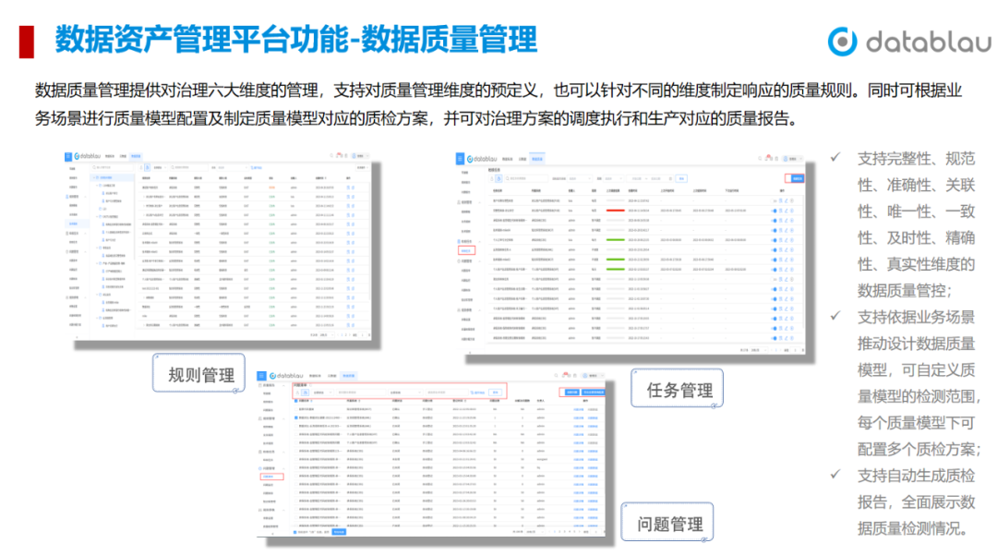
Task: Open notification bell in issue management screenshot
Action: 563,375
